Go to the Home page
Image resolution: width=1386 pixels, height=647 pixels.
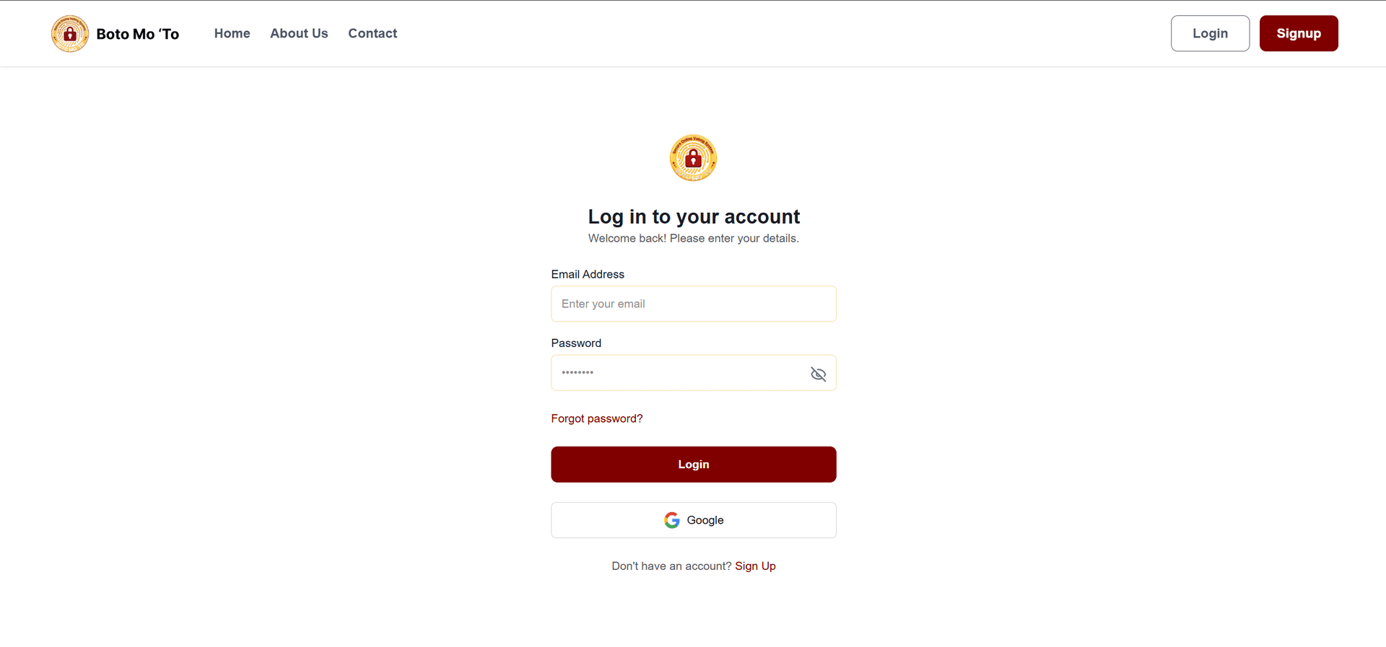232,33
